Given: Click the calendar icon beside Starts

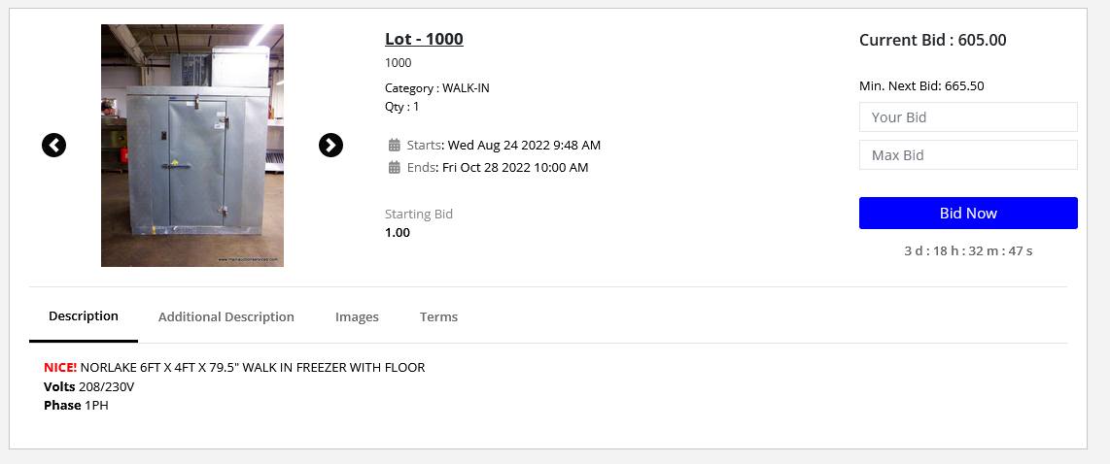Looking at the screenshot, I should (x=395, y=145).
